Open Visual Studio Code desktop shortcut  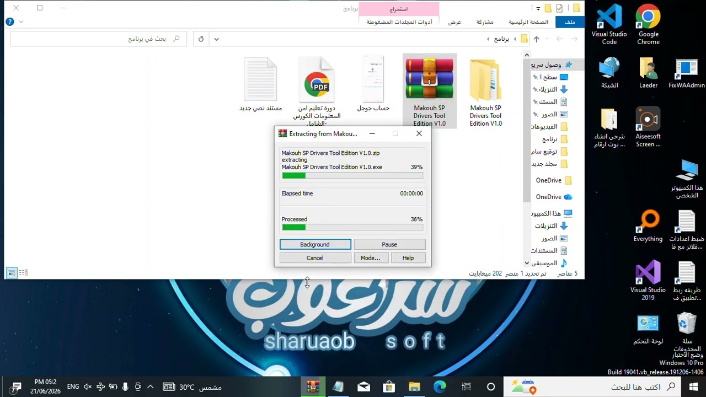coord(609,25)
